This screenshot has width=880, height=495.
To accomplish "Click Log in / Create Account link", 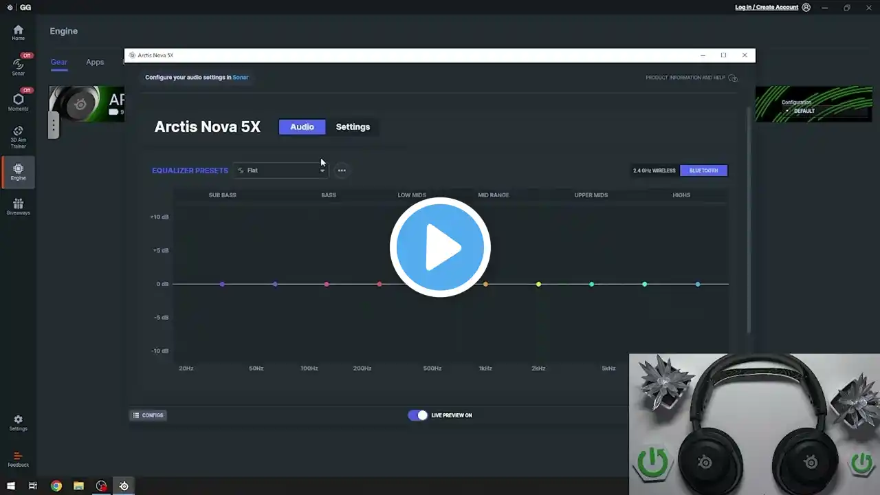I will point(767,8).
